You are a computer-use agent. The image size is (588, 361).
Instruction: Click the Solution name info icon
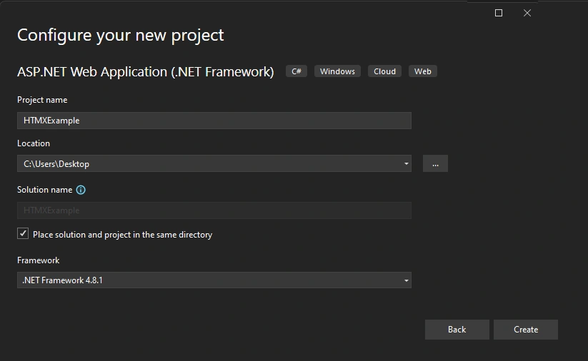[81, 190]
